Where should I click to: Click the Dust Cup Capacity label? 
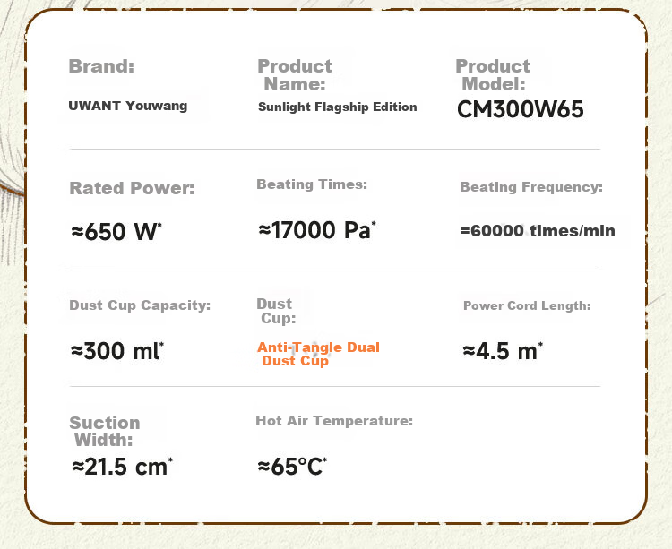140,305
